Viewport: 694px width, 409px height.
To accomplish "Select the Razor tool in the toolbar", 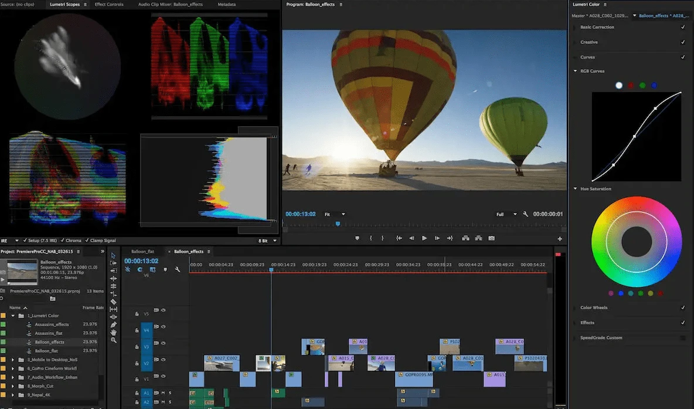I will point(114,302).
